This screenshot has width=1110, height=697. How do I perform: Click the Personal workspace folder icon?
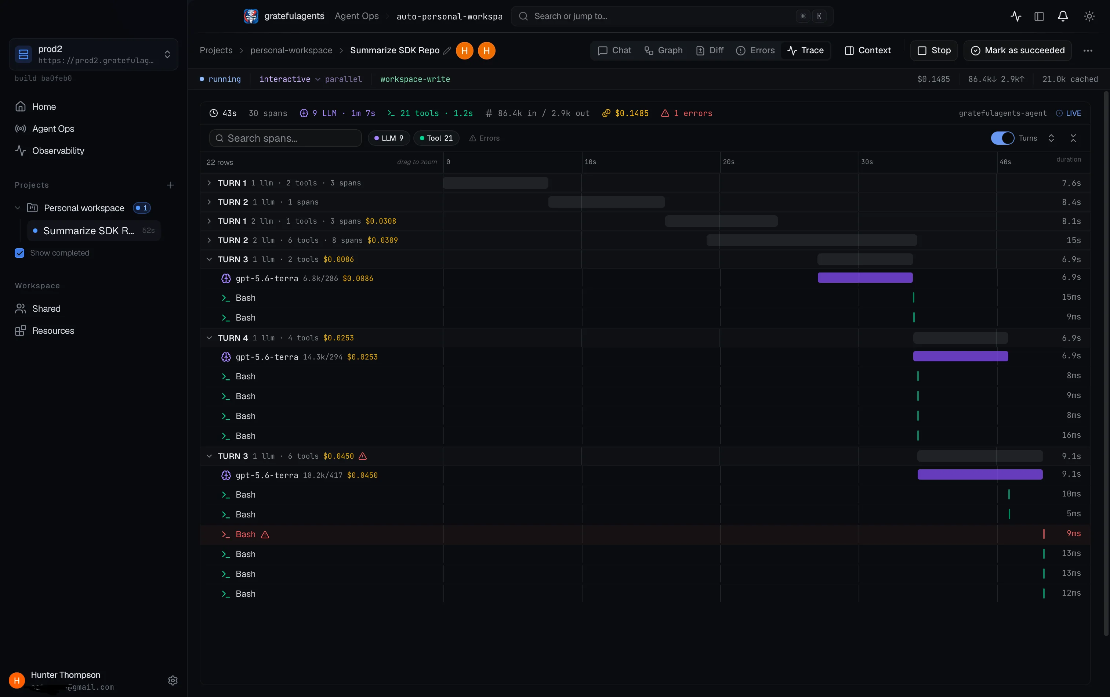[x=32, y=208]
